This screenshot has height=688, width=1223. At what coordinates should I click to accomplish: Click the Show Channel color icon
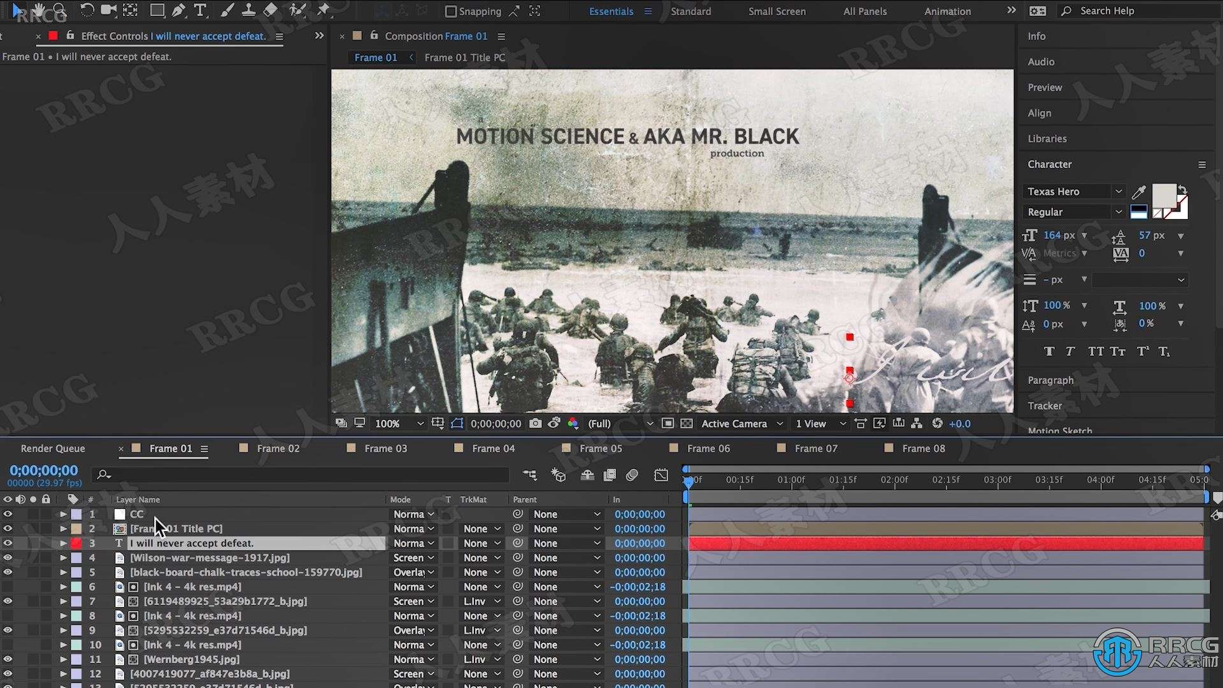click(573, 424)
